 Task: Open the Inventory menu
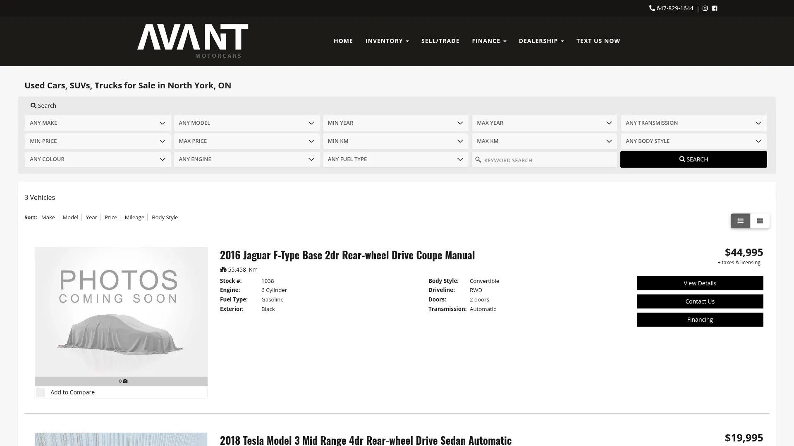point(387,41)
